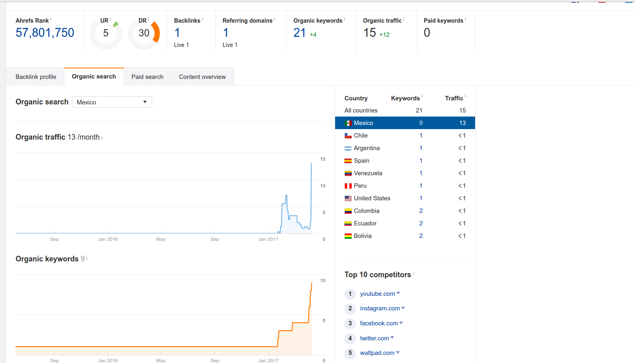Expand instagram.com competitor dropdown arrow

click(403, 308)
